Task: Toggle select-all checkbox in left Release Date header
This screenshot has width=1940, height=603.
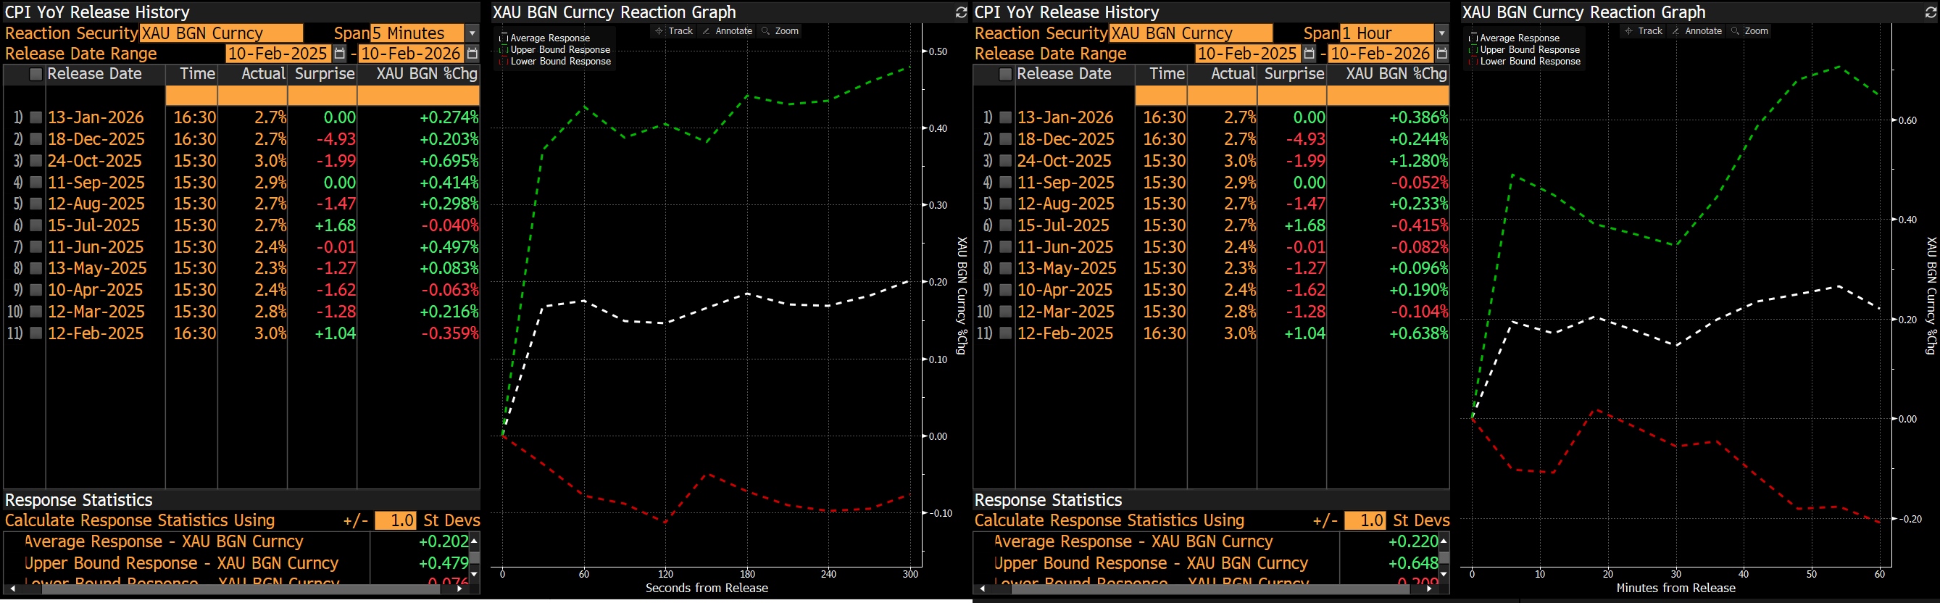Action: point(36,74)
